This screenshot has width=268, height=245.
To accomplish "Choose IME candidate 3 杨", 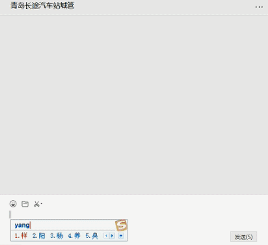I will (57, 235).
